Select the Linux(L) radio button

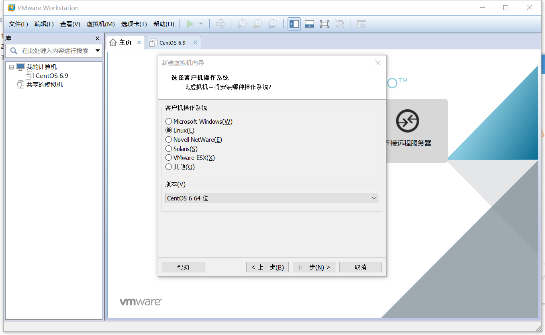point(169,131)
